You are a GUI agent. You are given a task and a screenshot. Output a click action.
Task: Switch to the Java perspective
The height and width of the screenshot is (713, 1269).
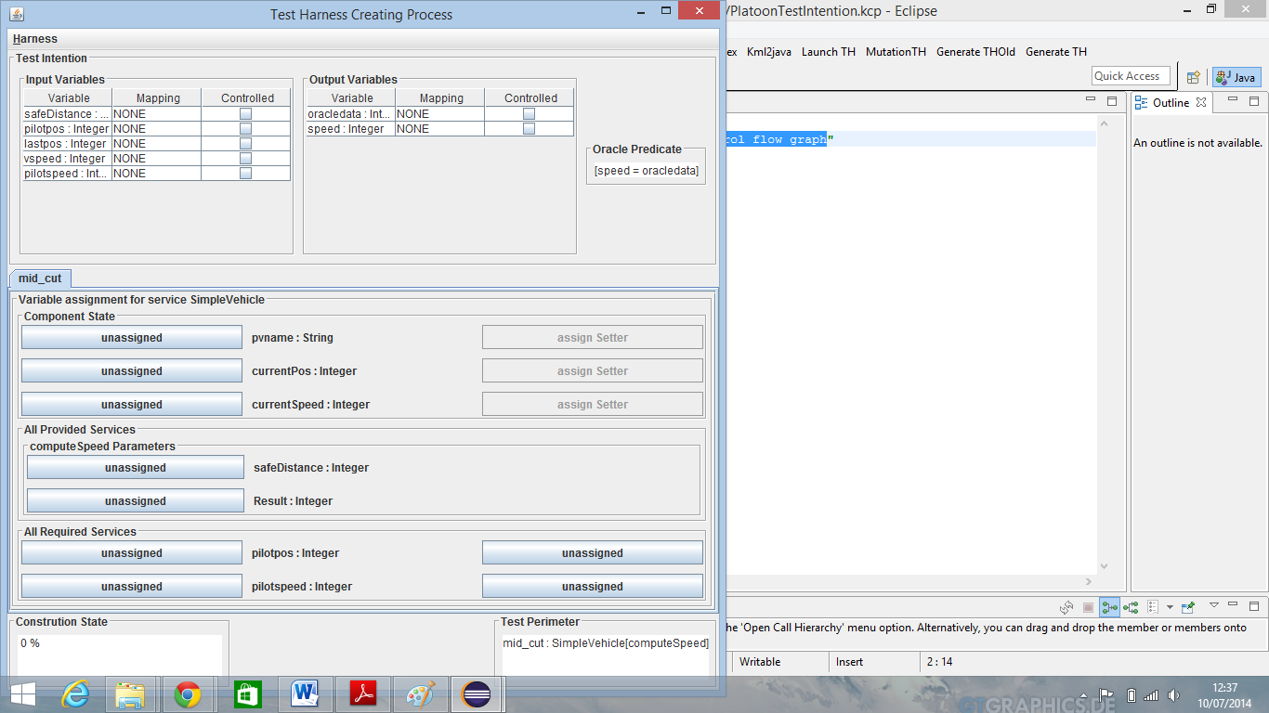pos(1236,77)
